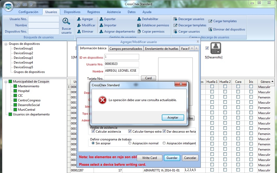The image size is (277, 173).
Task: Click green square icon beside Hospital
Action: pos(15,91)
